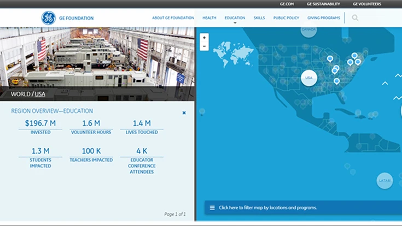Select the USA circle marker on map
This screenshot has height=226, width=402.
click(x=308, y=78)
